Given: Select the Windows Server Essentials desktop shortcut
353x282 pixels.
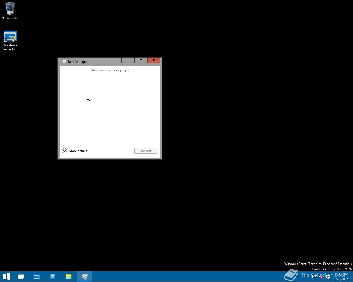Looking at the screenshot, I should coord(10,41).
